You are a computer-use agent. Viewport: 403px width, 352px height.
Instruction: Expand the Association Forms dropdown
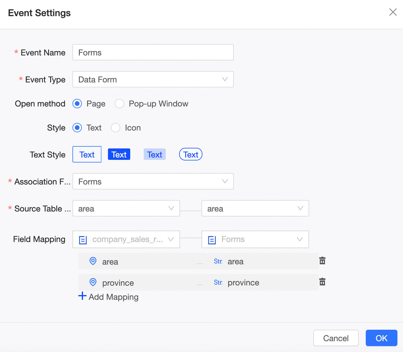153,181
